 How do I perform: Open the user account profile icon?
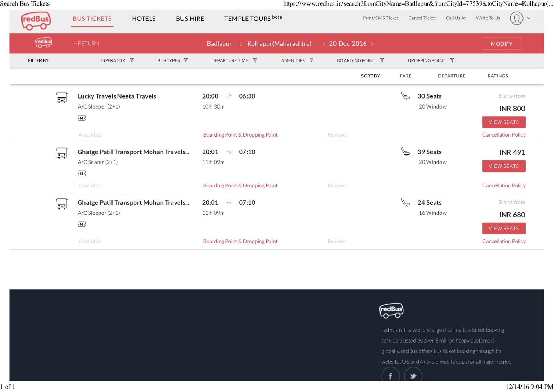516,18
